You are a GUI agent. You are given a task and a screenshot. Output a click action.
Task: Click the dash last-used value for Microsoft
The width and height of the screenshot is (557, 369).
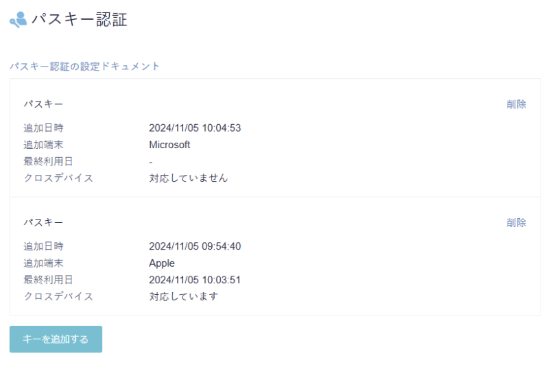pos(151,162)
